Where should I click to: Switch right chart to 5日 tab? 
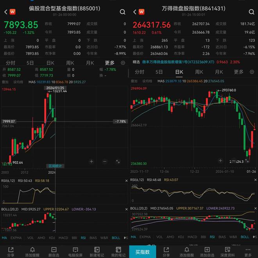click(159, 72)
